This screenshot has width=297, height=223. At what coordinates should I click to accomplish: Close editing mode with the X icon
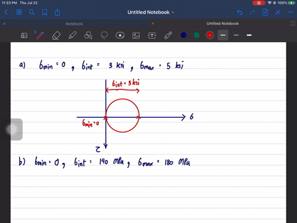click(278, 12)
